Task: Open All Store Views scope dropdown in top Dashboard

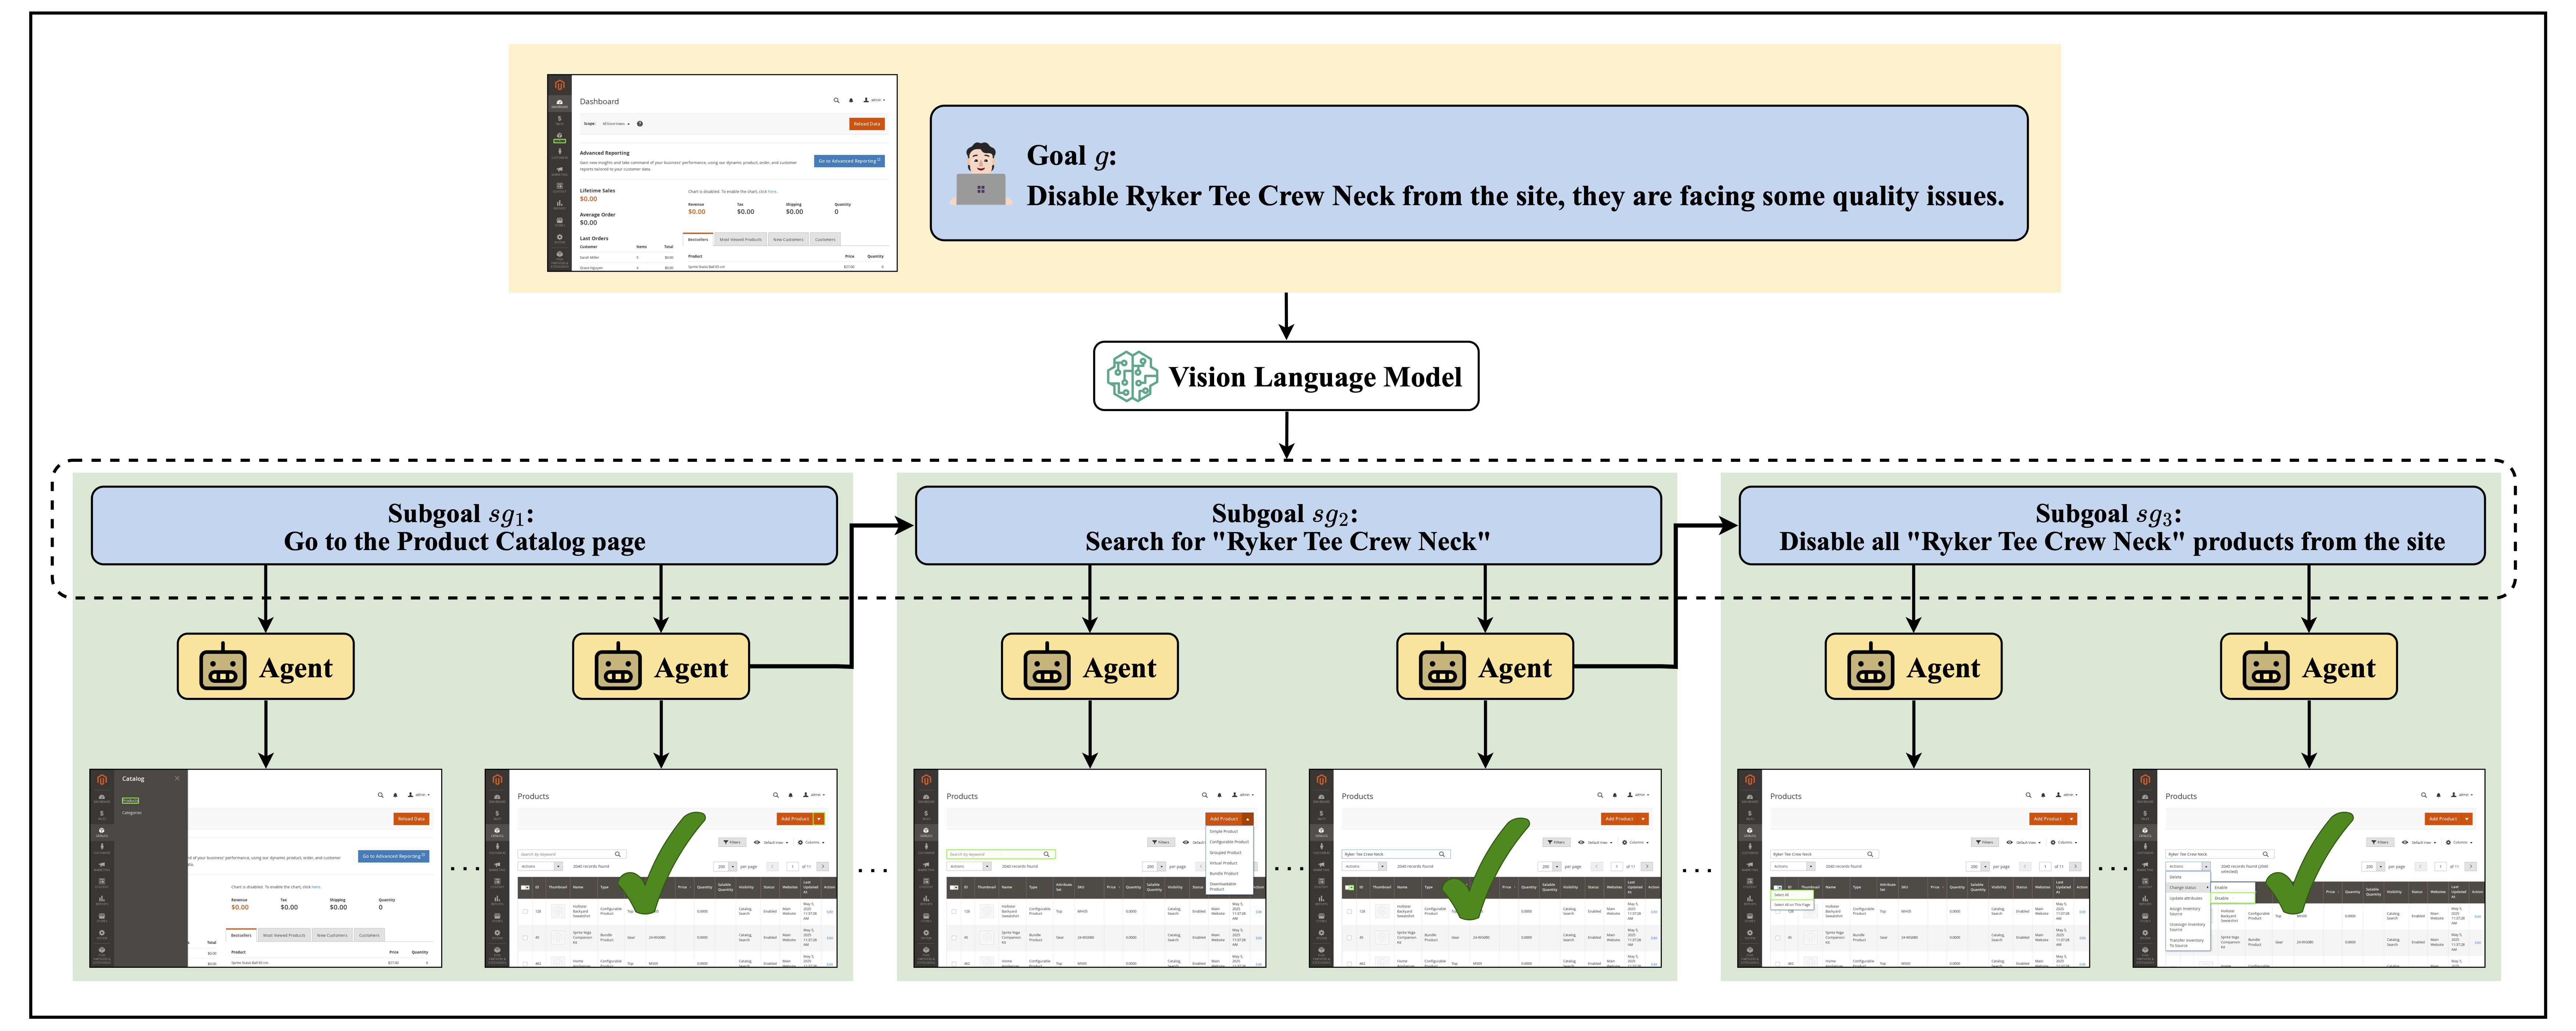Action: pyautogui.click(x=615, y=124)
